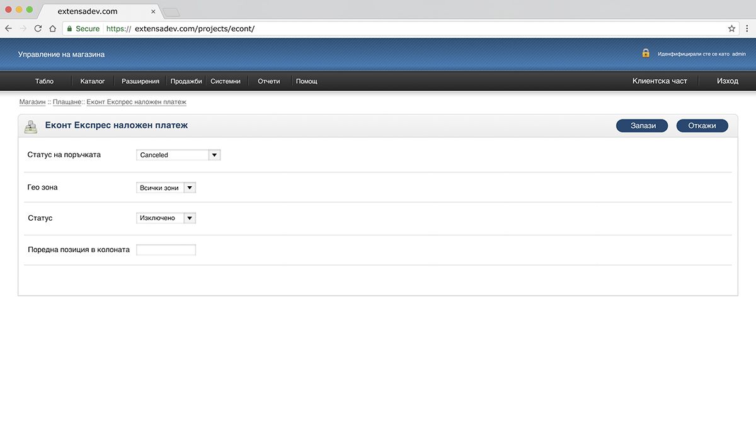The height and width of the screenshot is (429, 756).
Task: Open the Разширения menu
Action: [140, 81]
